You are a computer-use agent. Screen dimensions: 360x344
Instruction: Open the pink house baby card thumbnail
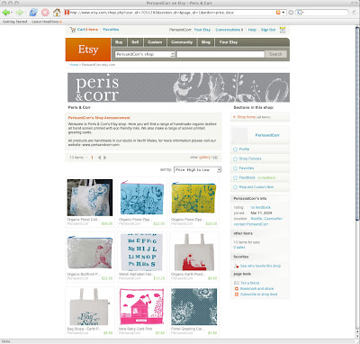[x=142, y=307]
